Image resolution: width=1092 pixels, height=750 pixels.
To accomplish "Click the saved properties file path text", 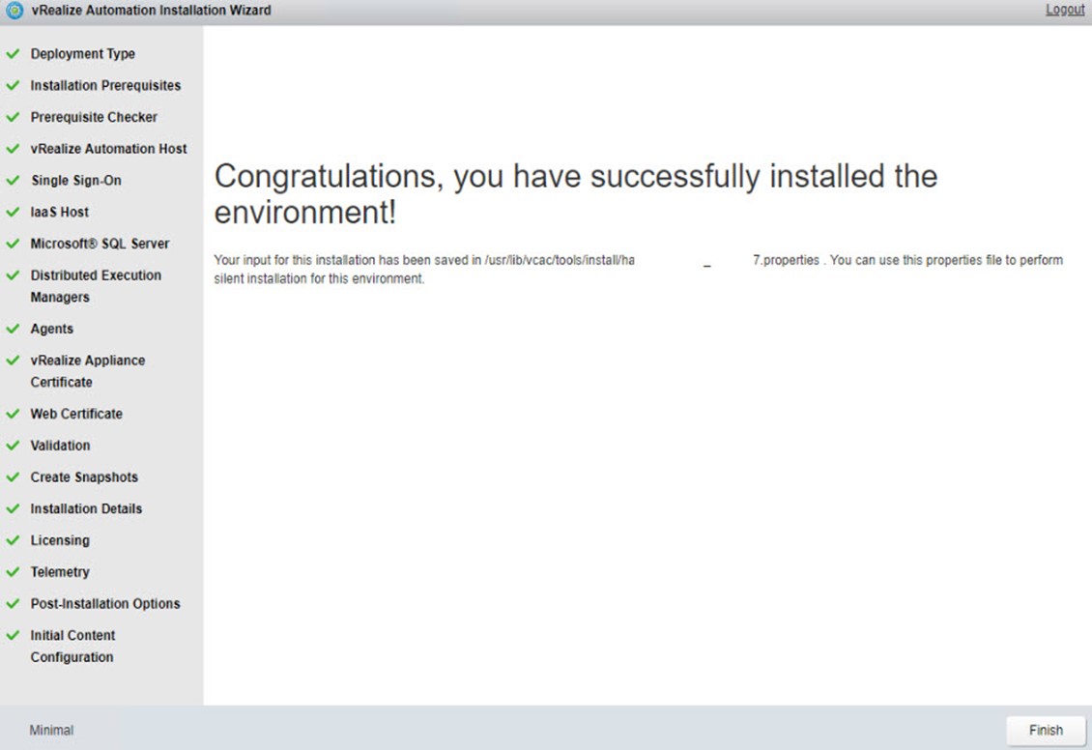I will (x=652, y=260).
